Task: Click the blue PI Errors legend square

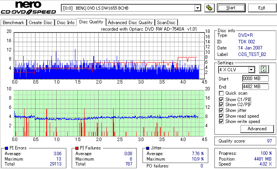Action: [x=7, y=148]
